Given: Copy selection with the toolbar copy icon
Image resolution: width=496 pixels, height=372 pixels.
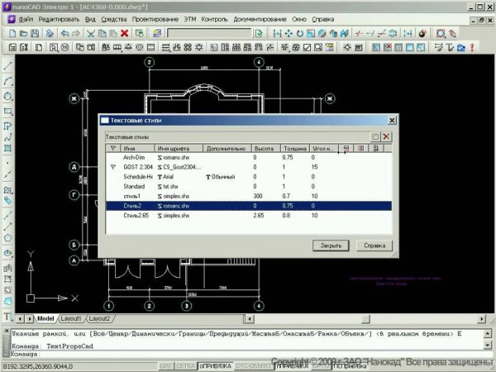Looking at the screenshot, I should pyautogui.click(x=103, y=33).
